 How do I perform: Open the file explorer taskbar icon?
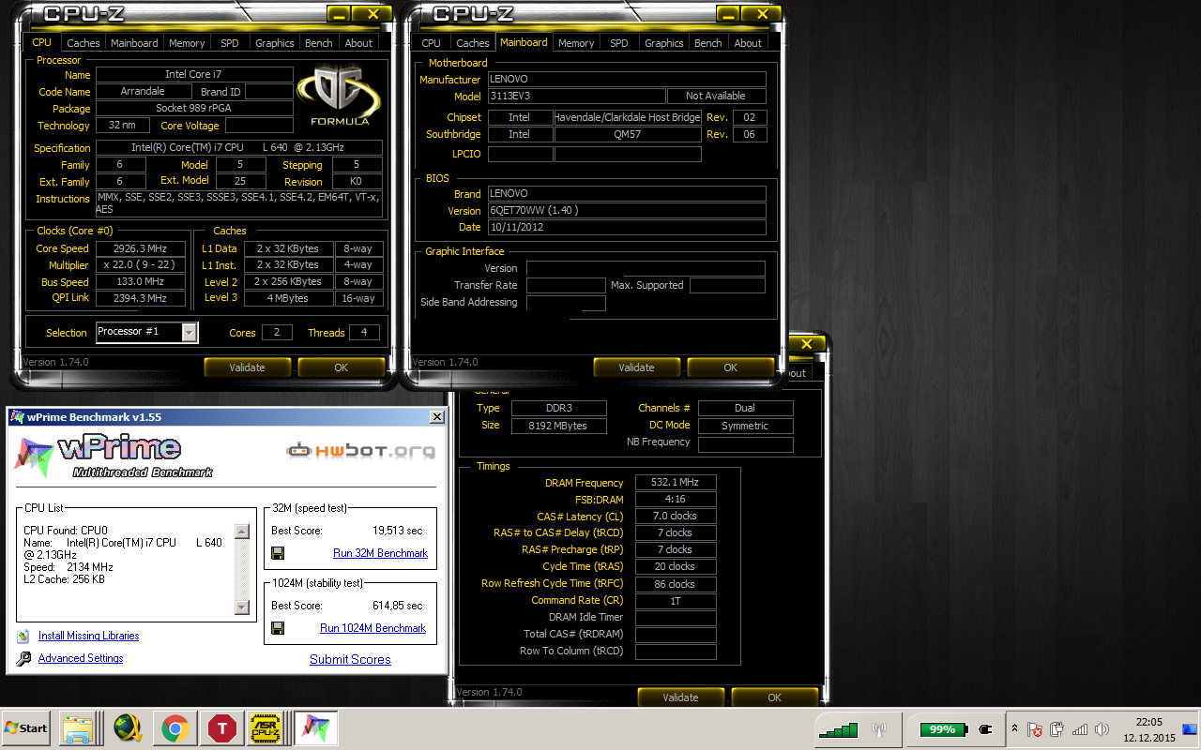81,727
